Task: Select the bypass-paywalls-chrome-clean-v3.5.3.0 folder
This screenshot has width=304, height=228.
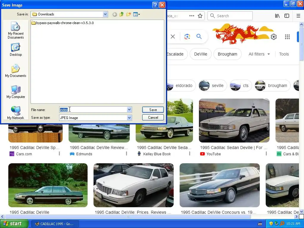Action: tap(62, 23)
